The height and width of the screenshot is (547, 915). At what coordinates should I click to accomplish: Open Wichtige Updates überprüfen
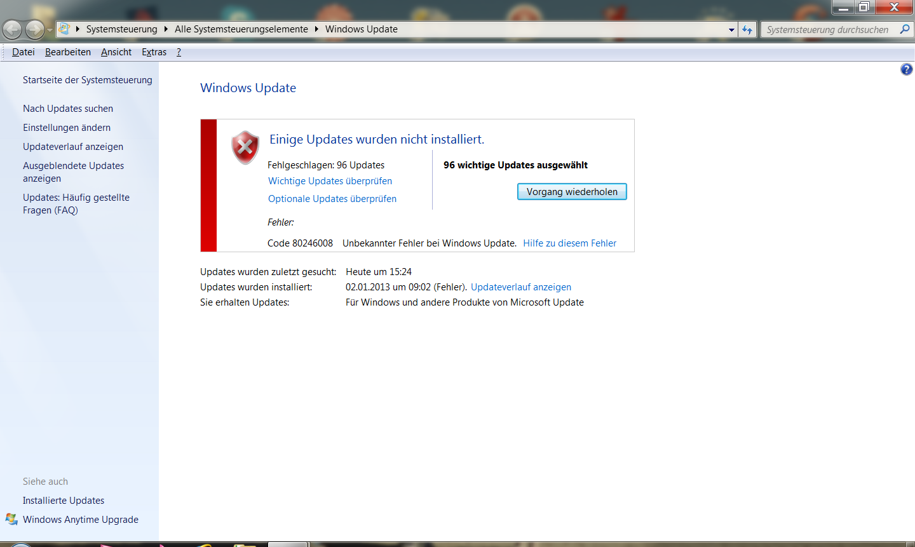pos(330,181)
